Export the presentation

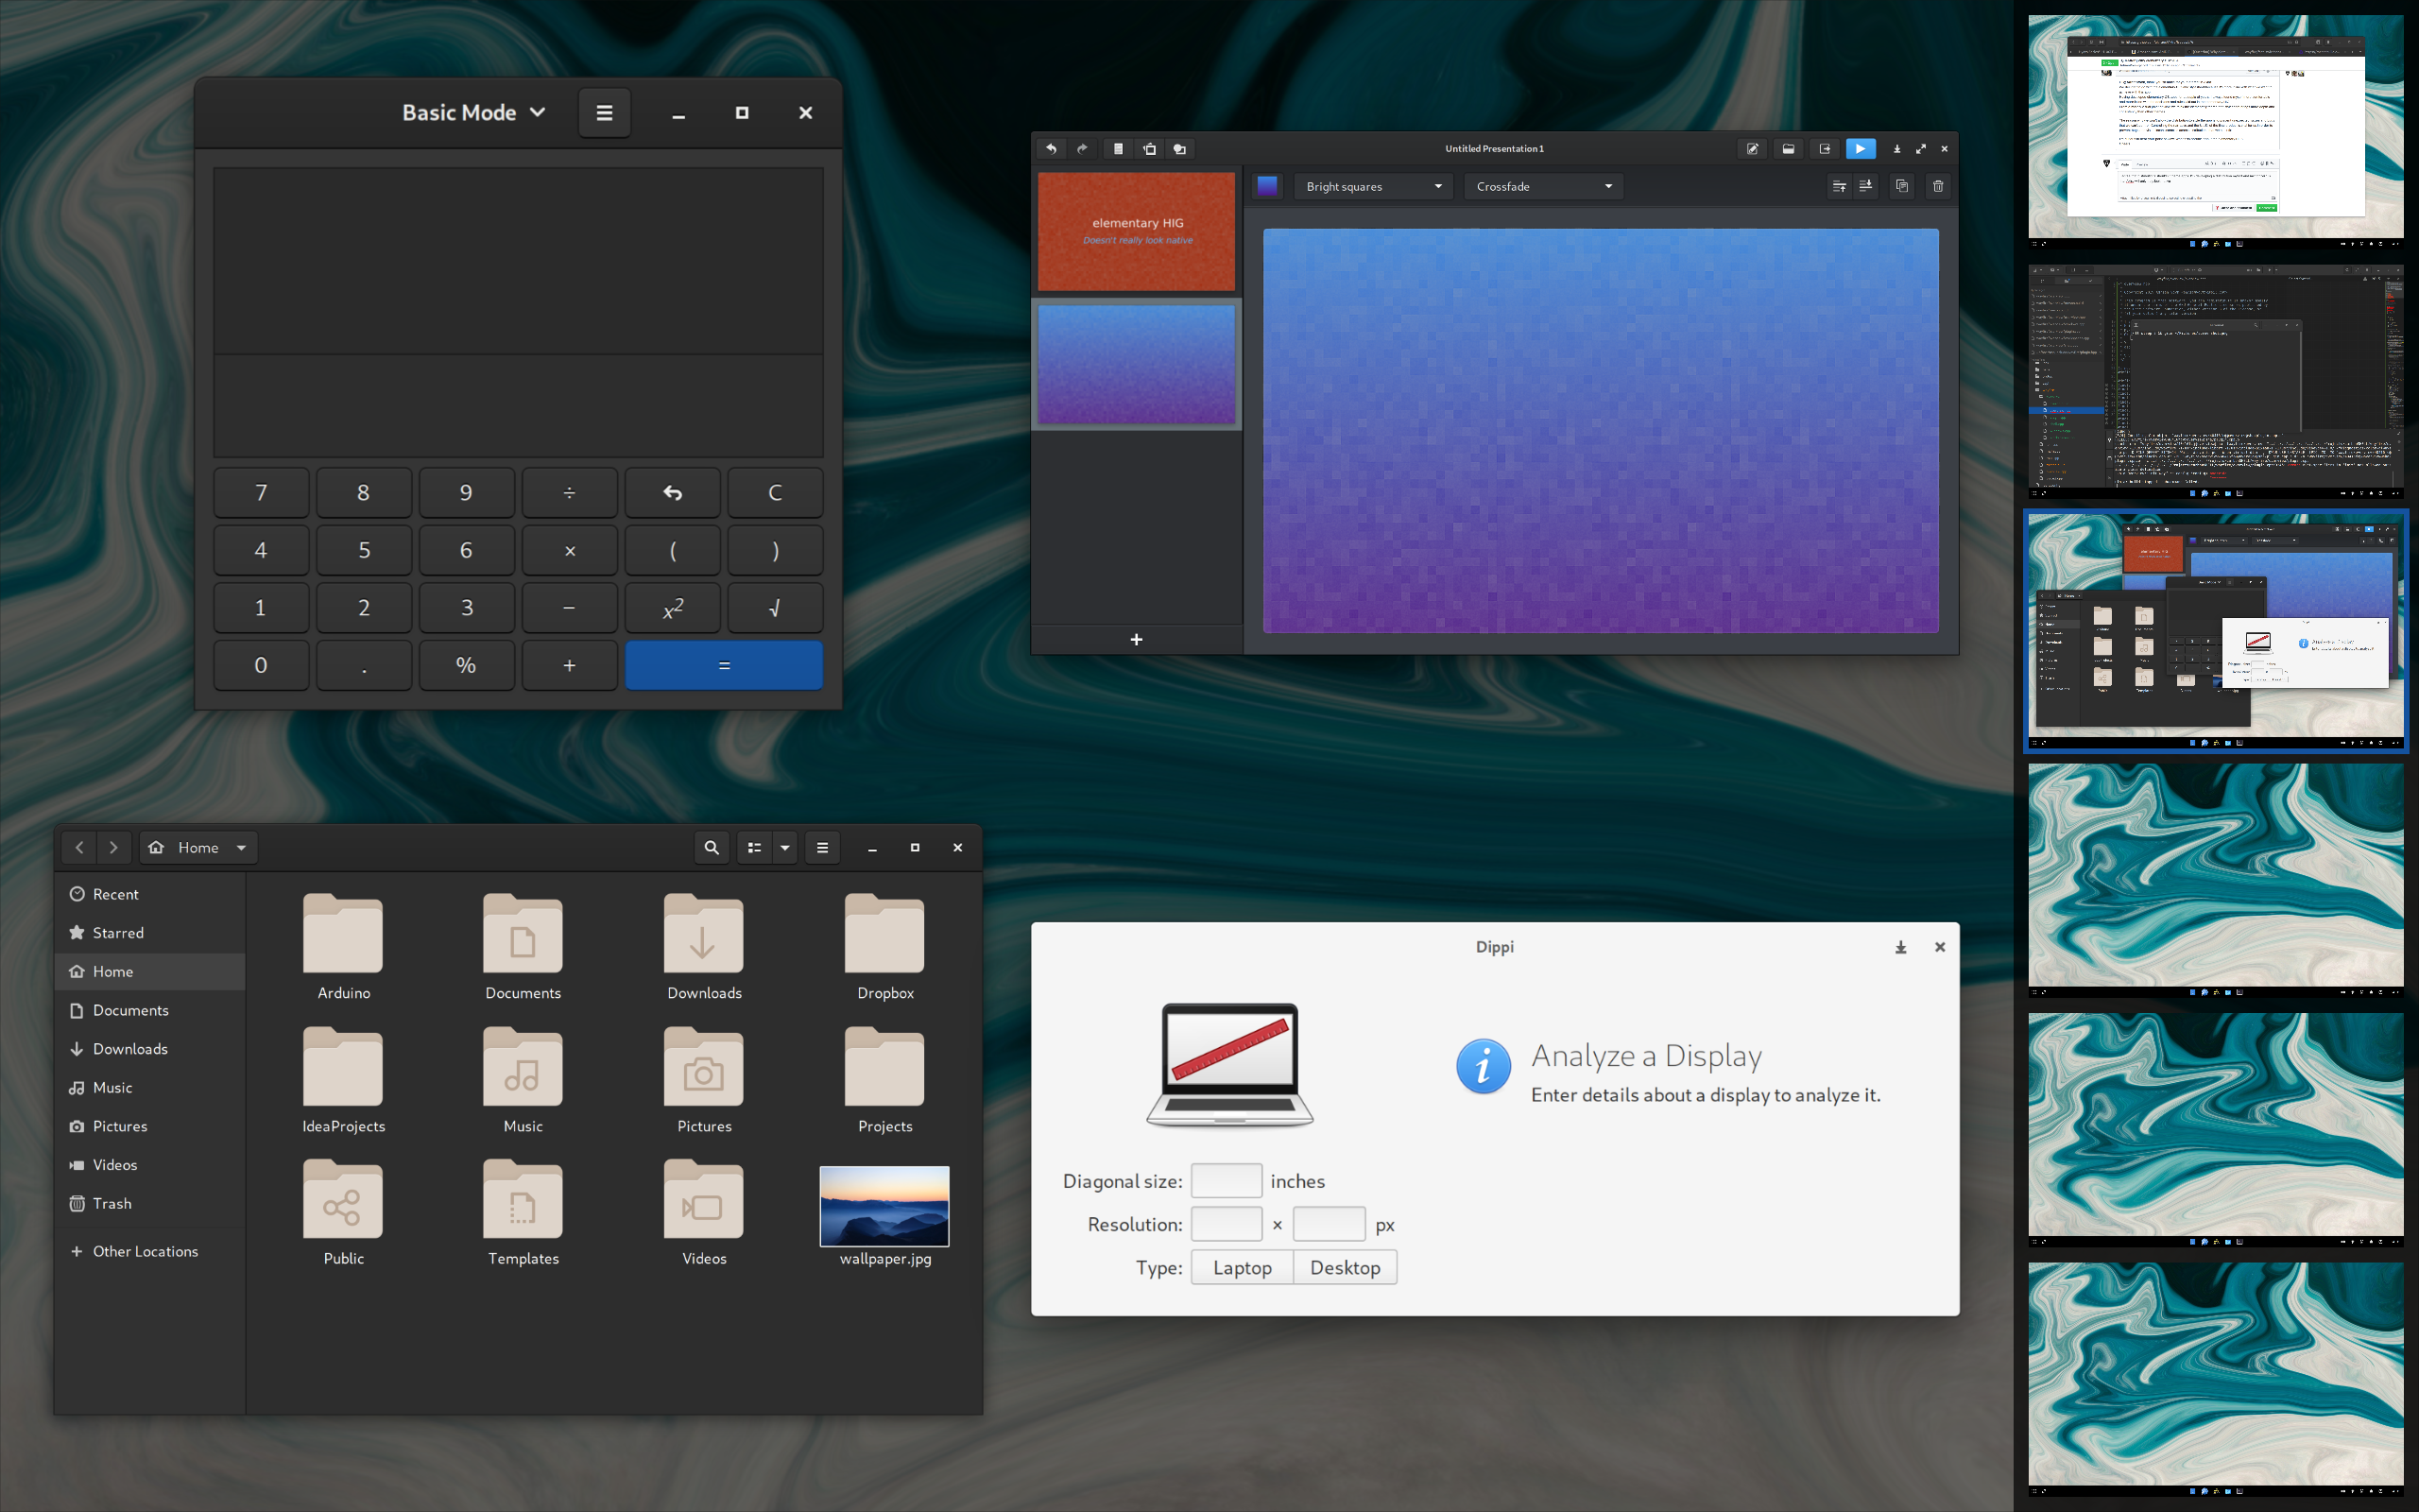pyautogui.click(x=1825, y=149)
